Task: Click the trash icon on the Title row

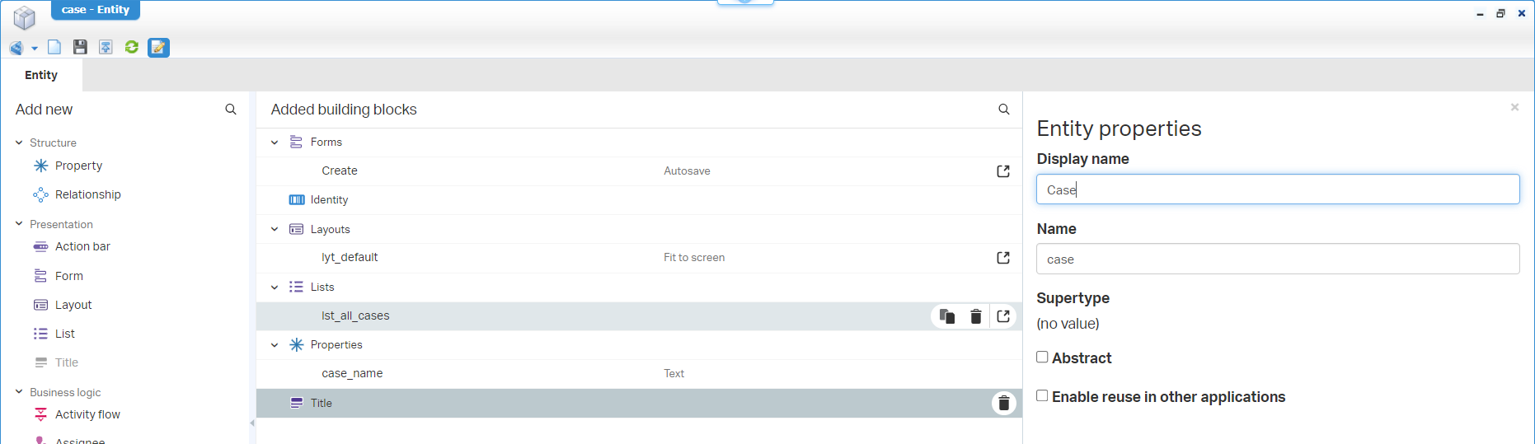Action: point(1003,404)
